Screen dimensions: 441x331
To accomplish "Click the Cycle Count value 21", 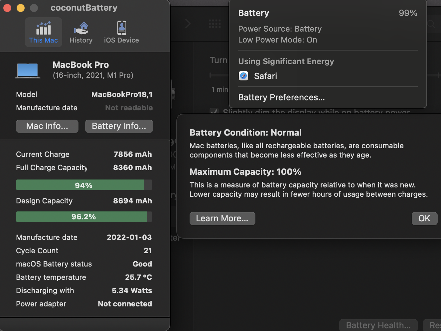I will point(148,251).
